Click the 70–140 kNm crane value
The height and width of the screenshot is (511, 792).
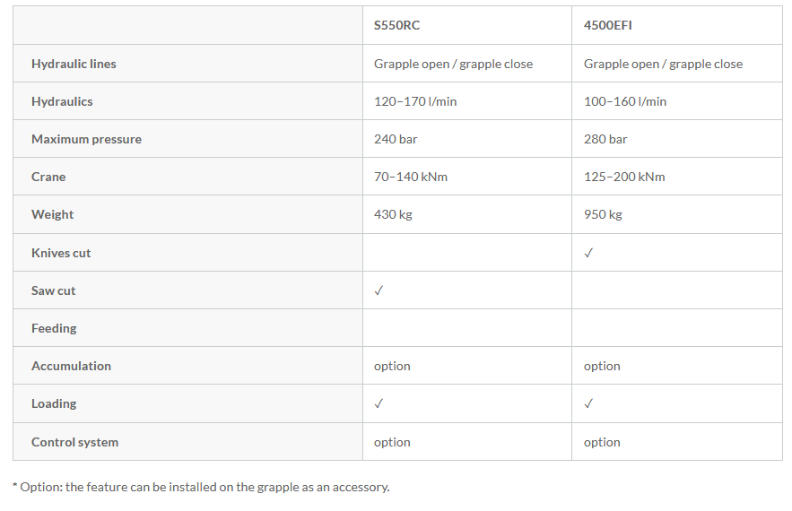click(411, 177)
